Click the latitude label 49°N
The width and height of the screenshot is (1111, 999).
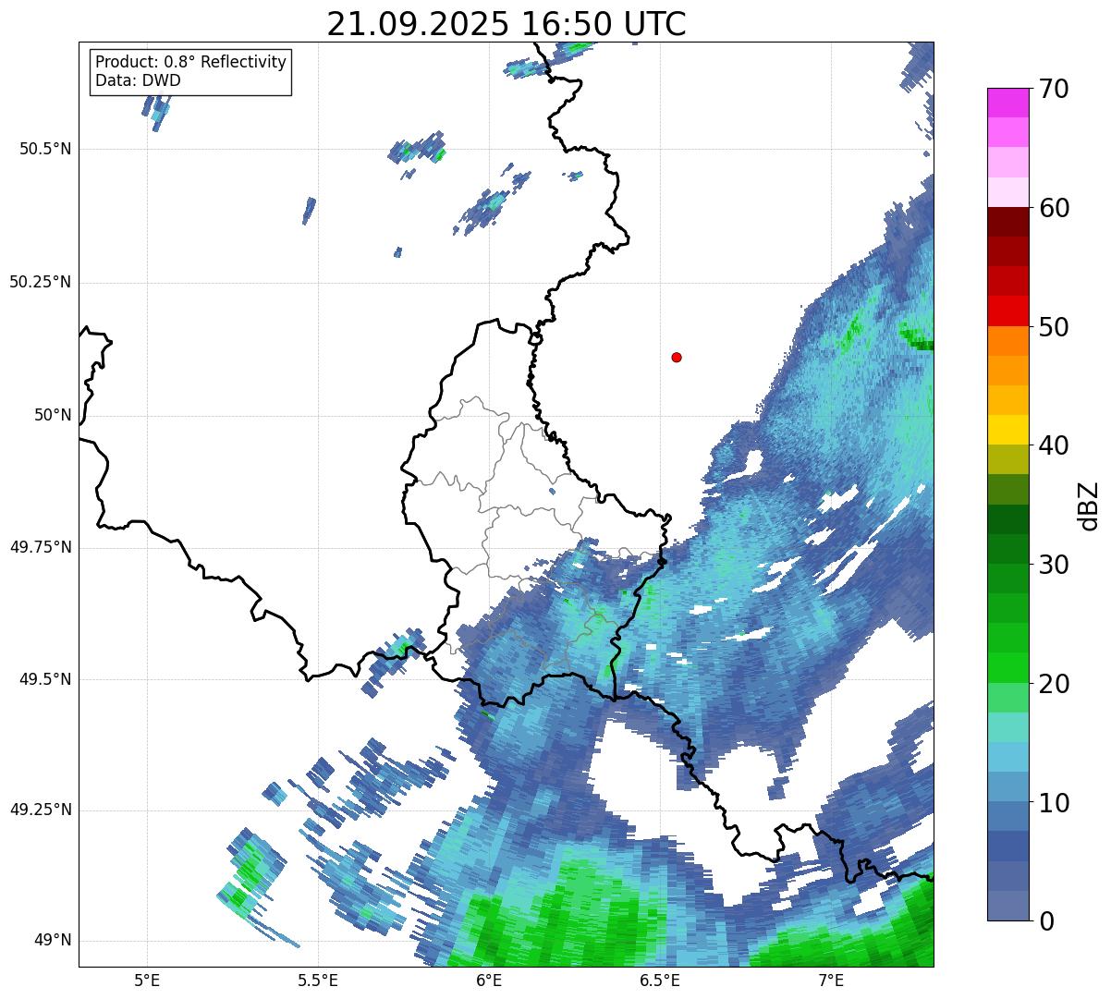pyautogui.click(x=53, y=941)
